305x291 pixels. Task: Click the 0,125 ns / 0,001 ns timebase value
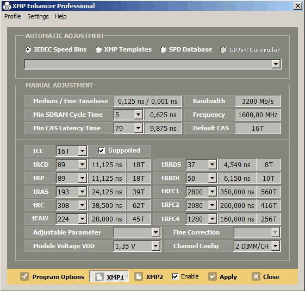pos(148,101)
